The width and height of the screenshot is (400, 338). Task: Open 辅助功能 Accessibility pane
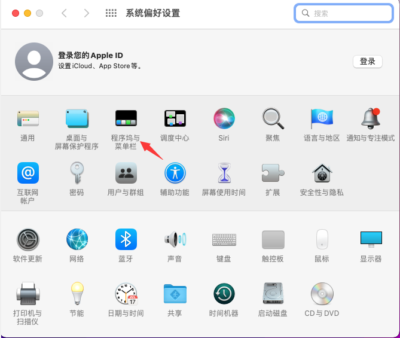(x=175, y=173)
